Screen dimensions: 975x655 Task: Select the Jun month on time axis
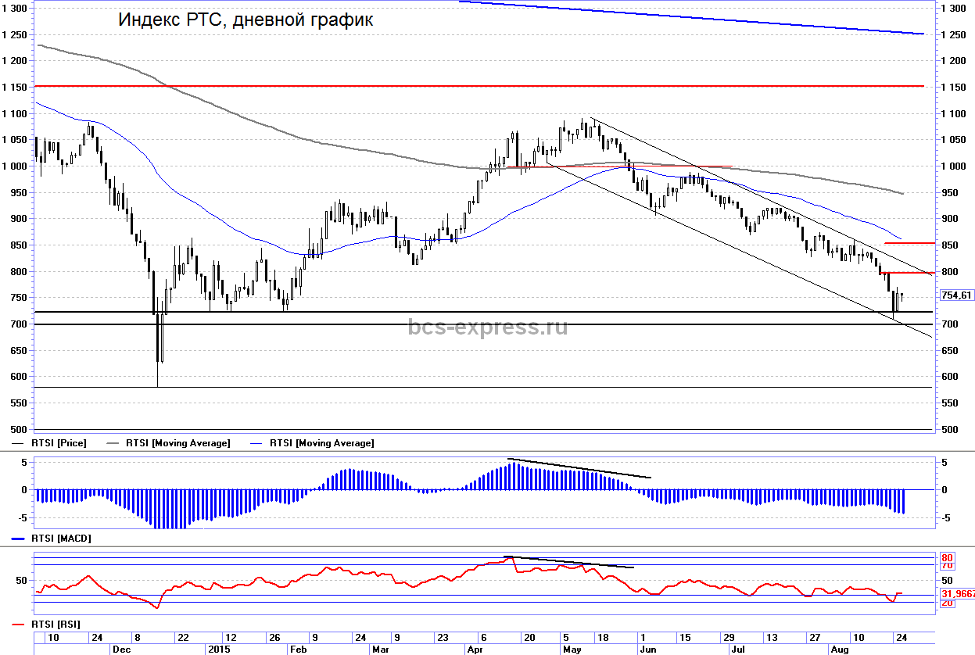coord(647,649)
